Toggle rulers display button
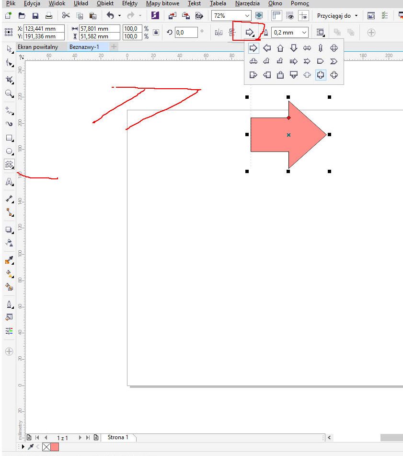Image resolution: width=403 pixels, height=456 pixels. 276,16
